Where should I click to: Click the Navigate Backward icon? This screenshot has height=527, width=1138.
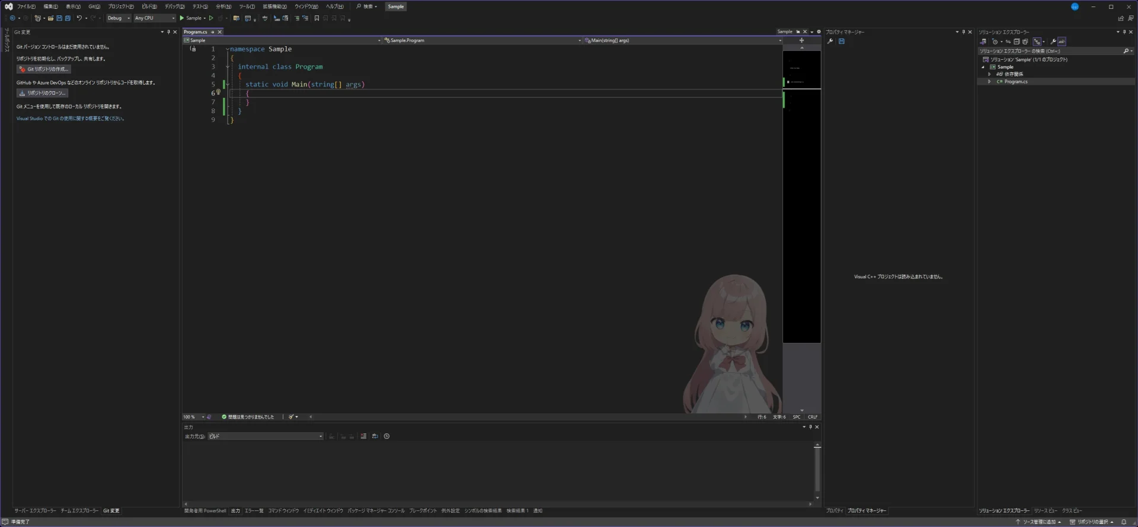pos(12,18)
